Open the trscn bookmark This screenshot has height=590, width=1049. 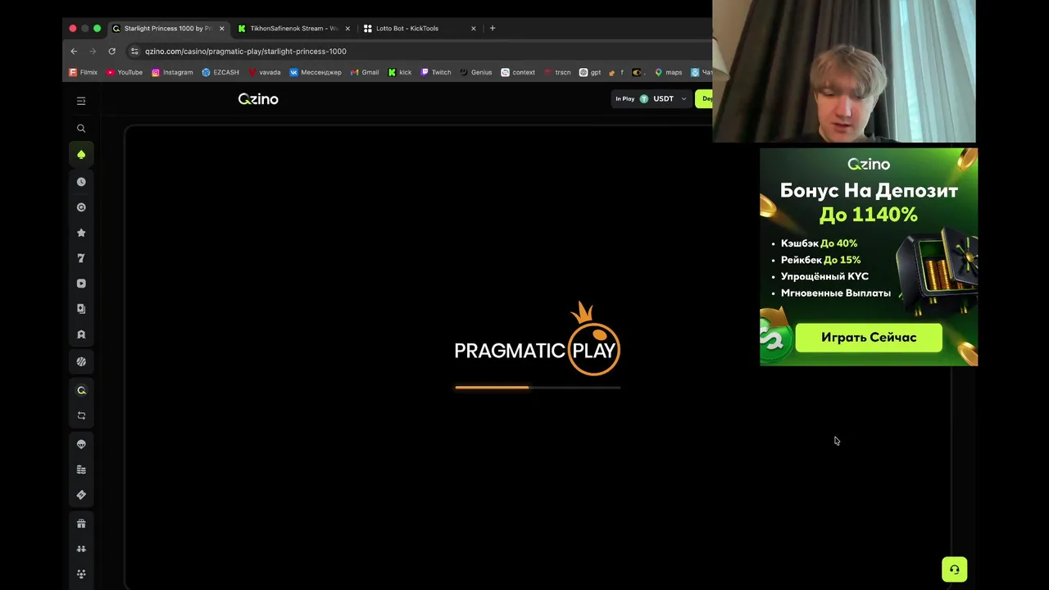(x=556, y=72)
